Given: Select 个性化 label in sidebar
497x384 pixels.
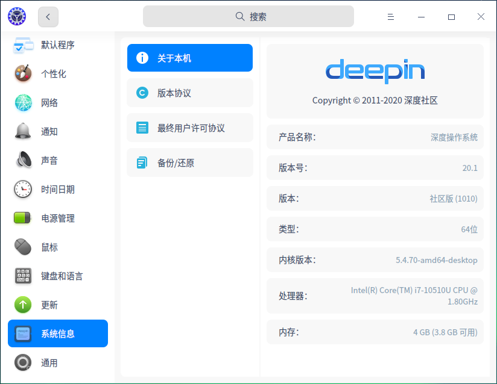Looking at the screenshot, I should coord(54,73).
